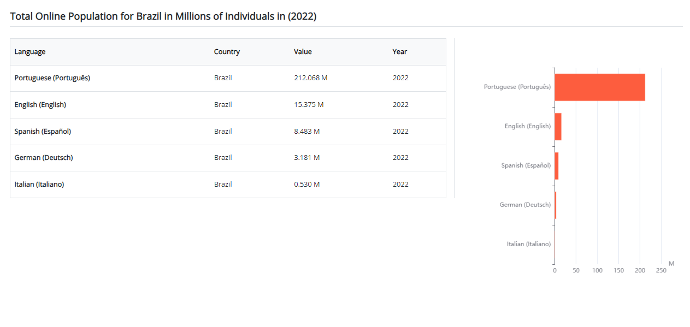Select the English (English) table cell
Viewport: 690px width, 327px height.
[x=40, y=105]
